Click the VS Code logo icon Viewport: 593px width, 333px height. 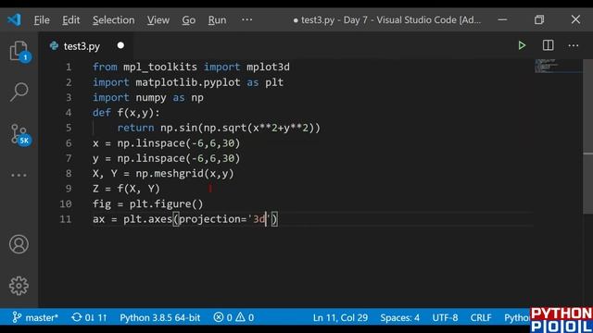pos(15,19)
